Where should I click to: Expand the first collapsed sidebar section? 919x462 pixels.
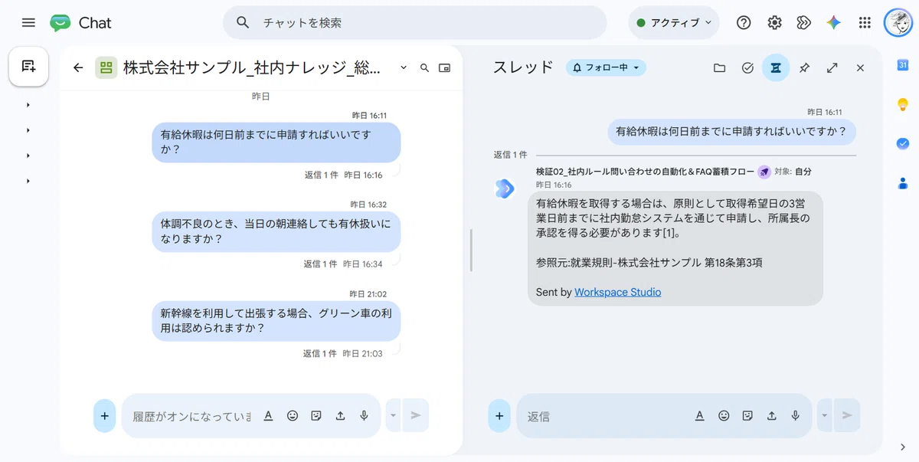tap(28, 105)
